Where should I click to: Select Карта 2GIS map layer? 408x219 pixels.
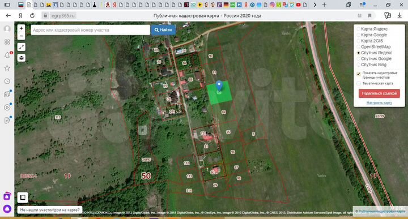tap(358, 41)
